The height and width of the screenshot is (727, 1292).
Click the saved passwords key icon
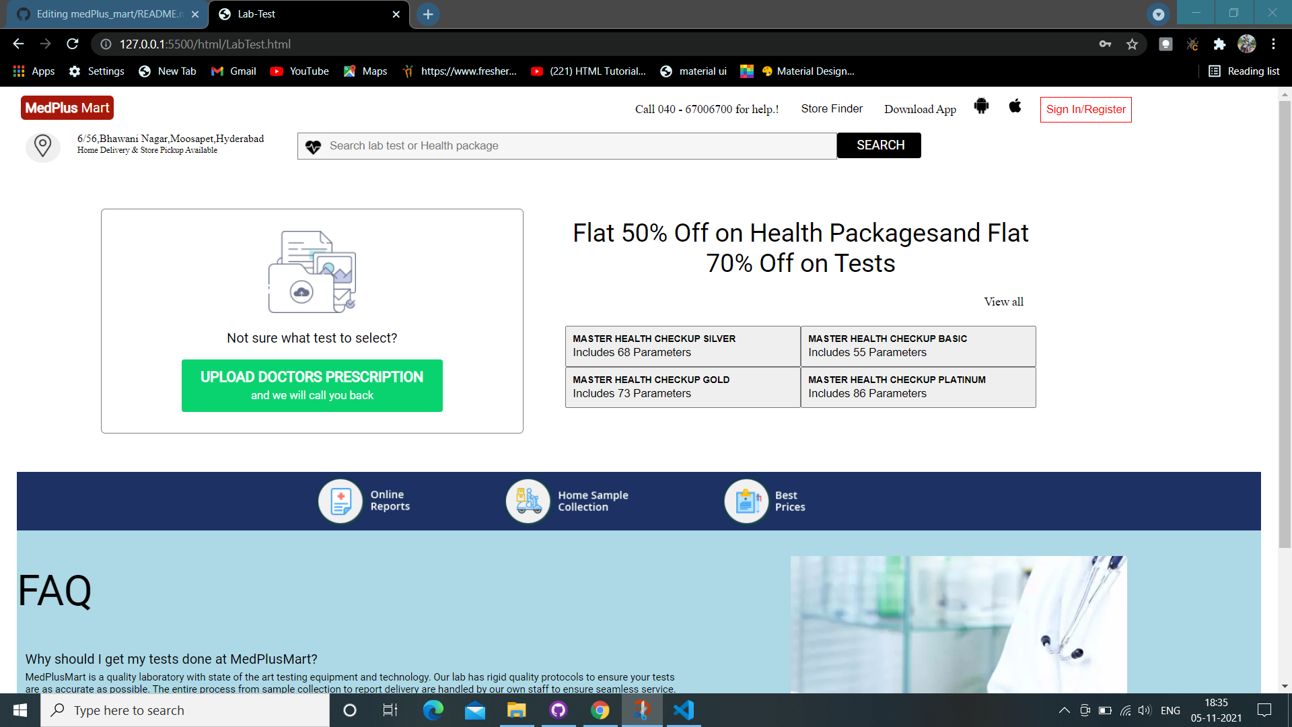coord(1105,44)
